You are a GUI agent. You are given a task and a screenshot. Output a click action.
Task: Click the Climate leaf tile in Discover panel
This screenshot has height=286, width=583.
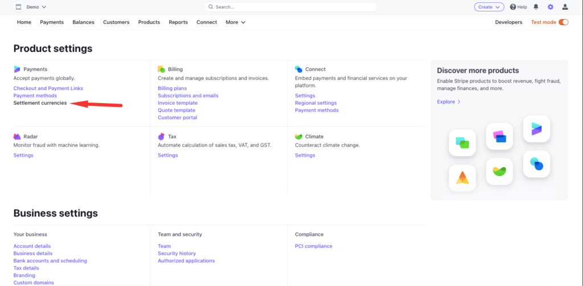499,171
